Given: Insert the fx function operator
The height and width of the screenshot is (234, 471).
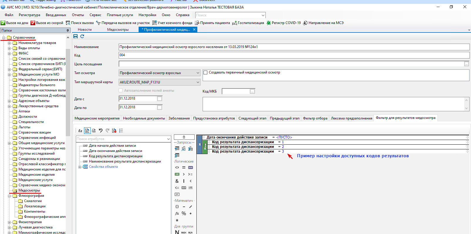Looking at the screenshot, I should pos(177,213).
